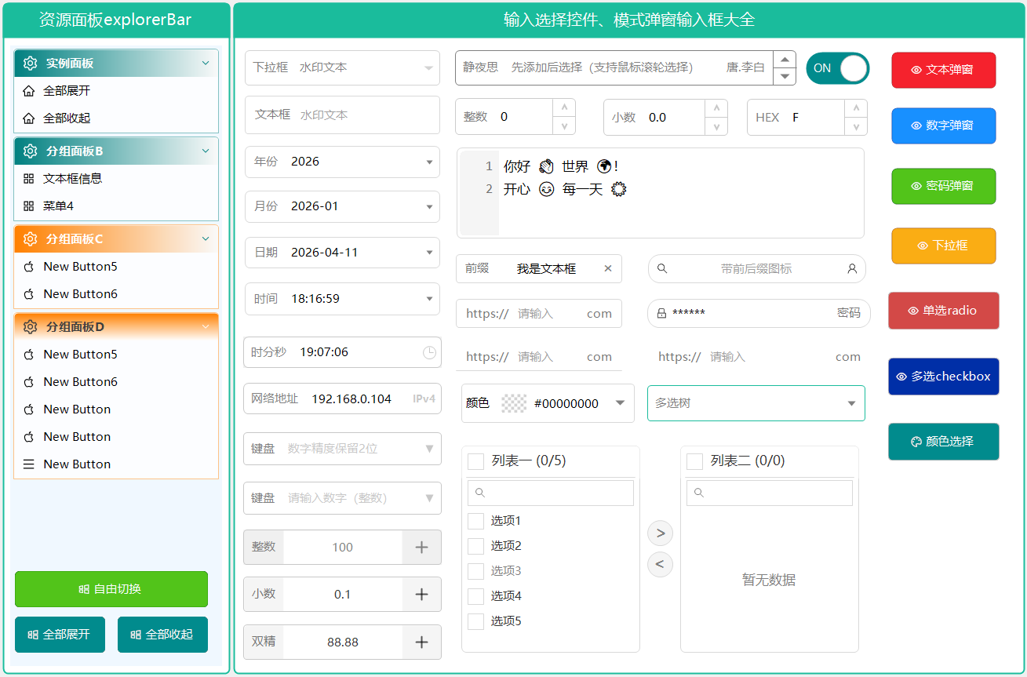
Task: Click the grid icon beside 菜单4
Action: point(29,206)
